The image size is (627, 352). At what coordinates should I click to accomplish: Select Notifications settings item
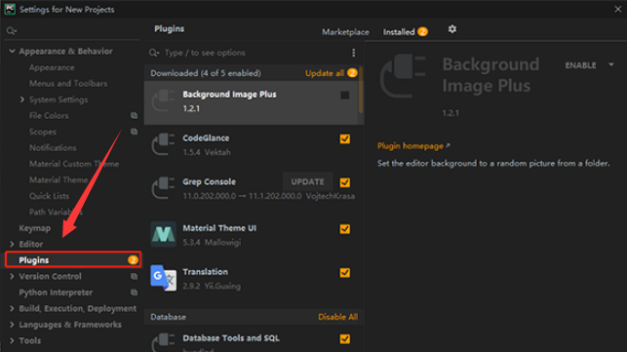(53, 147)
